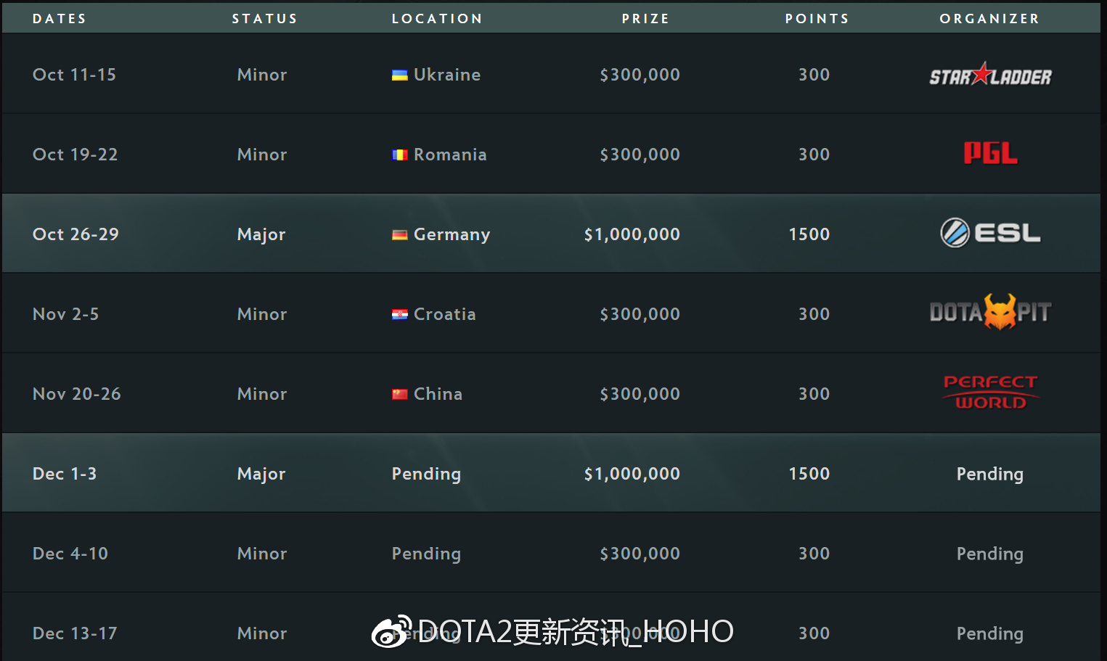
Task: Click the Weibo logo in watermark
Action: point(392,631)
